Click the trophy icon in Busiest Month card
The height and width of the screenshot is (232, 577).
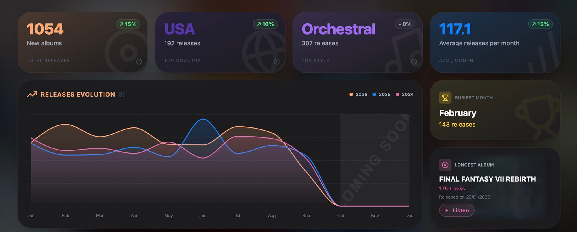tap(445, 98)
